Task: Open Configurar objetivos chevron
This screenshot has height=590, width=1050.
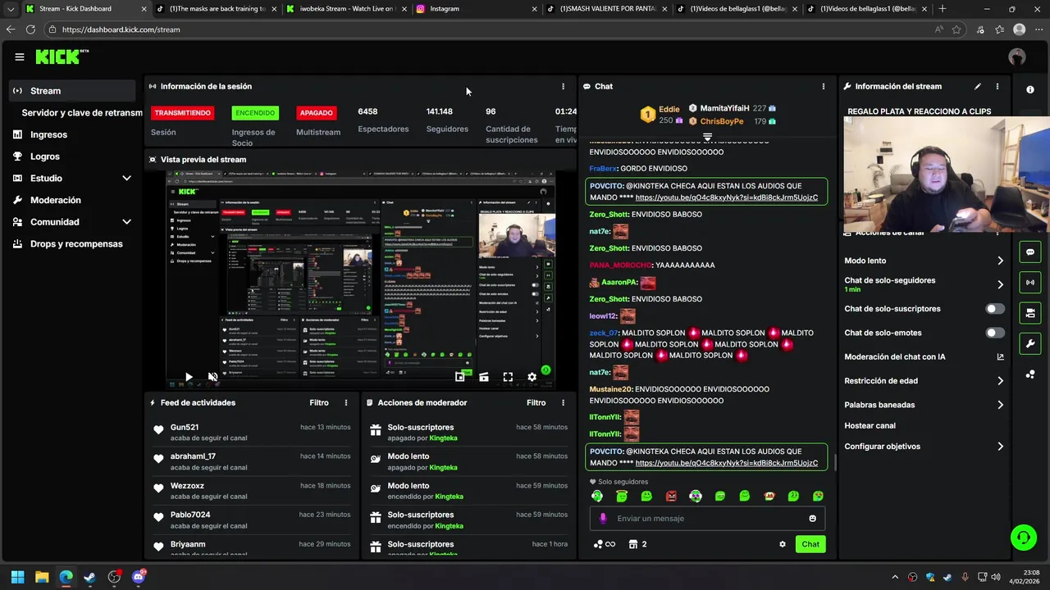Action: point(1000,447)
